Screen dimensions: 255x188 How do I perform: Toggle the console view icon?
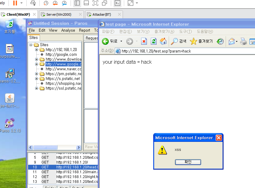118,3
